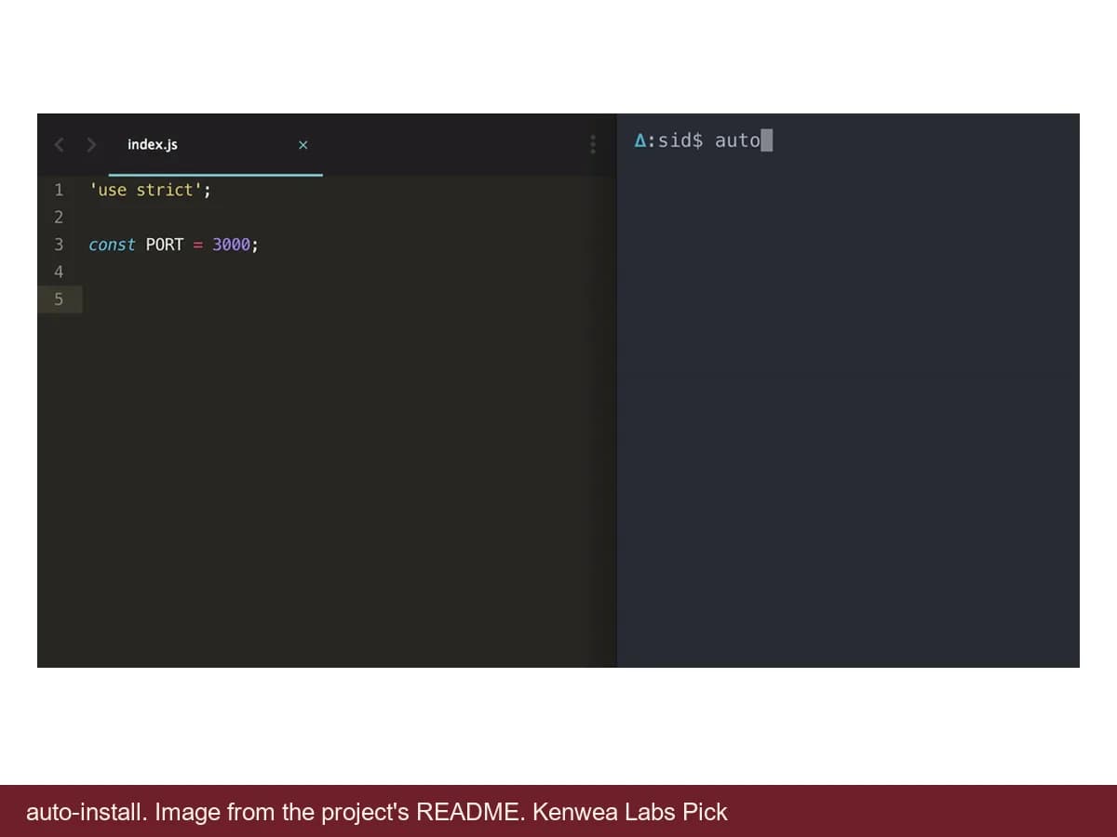Click the 'use strict' string
Screen dimensions: 1117x837
(x=146, y=190)
